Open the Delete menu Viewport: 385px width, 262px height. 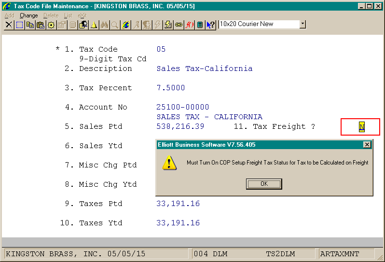[x=51, y=15]
